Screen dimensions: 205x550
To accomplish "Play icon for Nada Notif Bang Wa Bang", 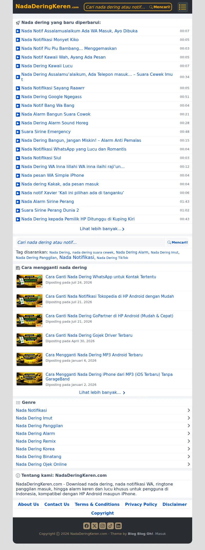I will (x=18, y=106).
